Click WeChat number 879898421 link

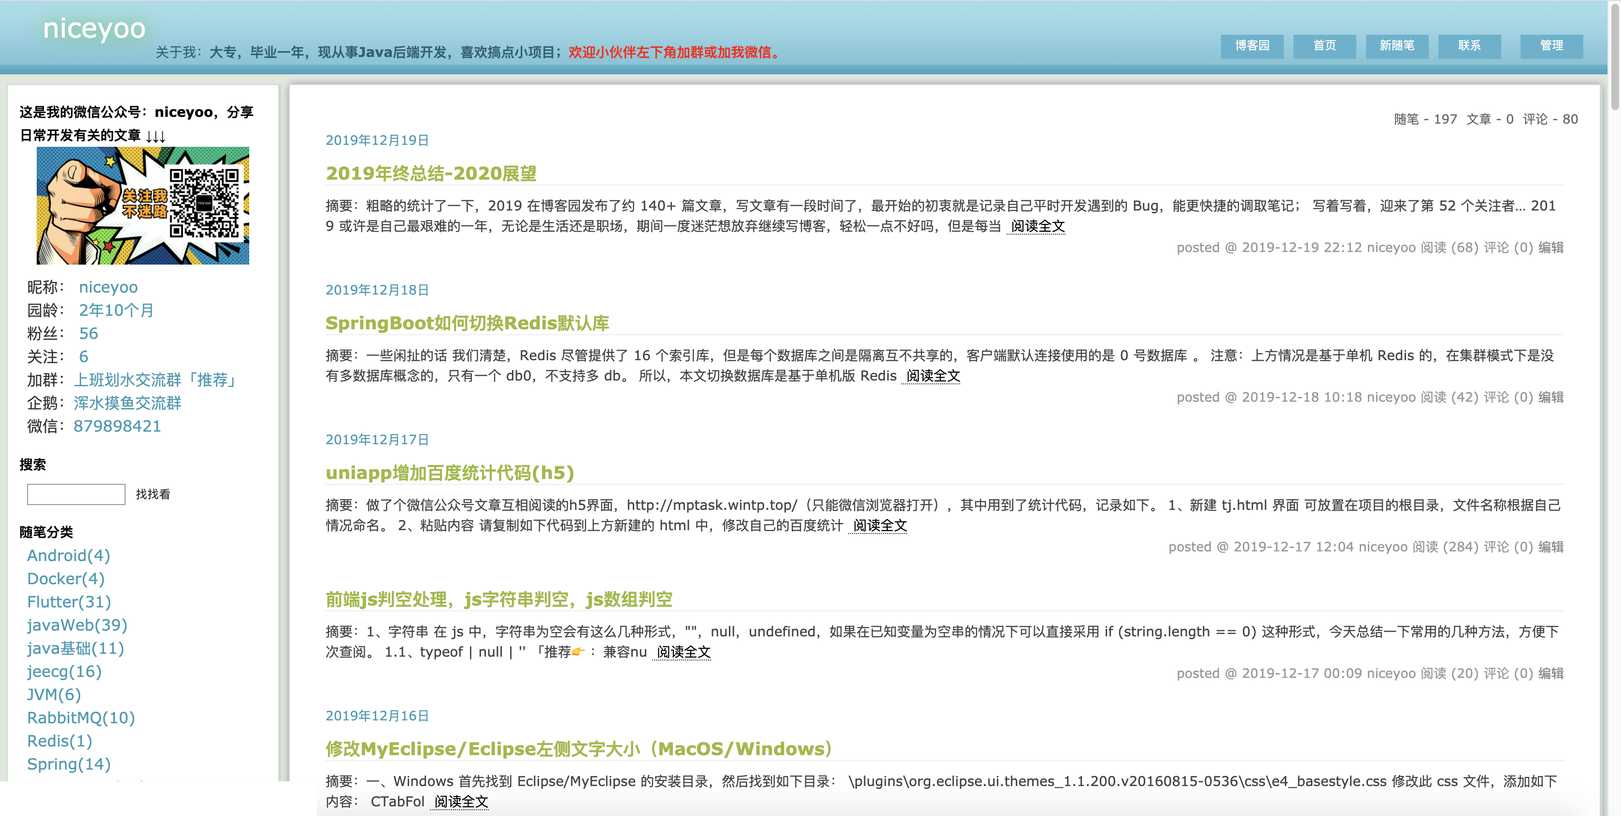(x=117, y=426)
